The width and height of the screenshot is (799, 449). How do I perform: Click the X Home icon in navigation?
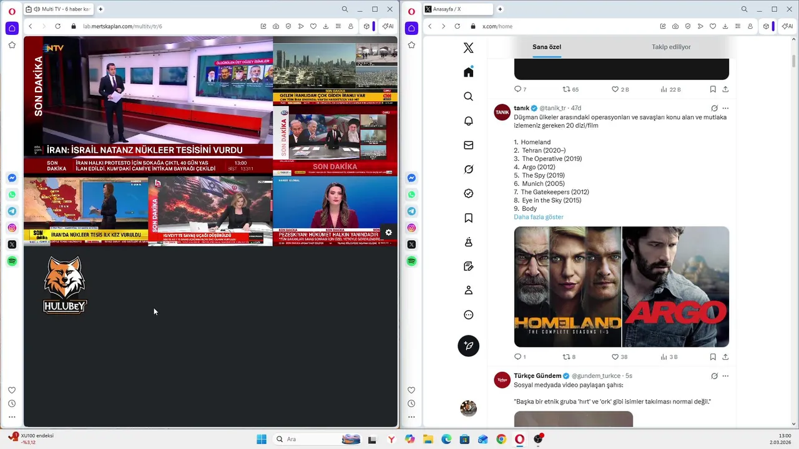point(469,72)
